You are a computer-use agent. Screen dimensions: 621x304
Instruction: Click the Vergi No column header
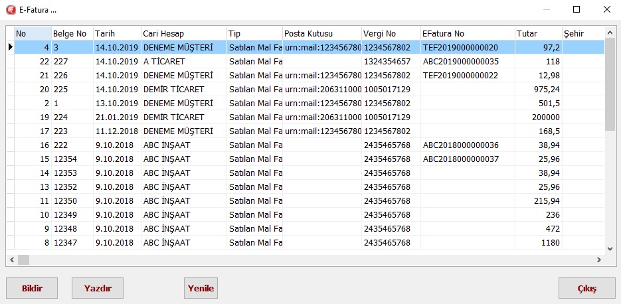tap(391, 33)
